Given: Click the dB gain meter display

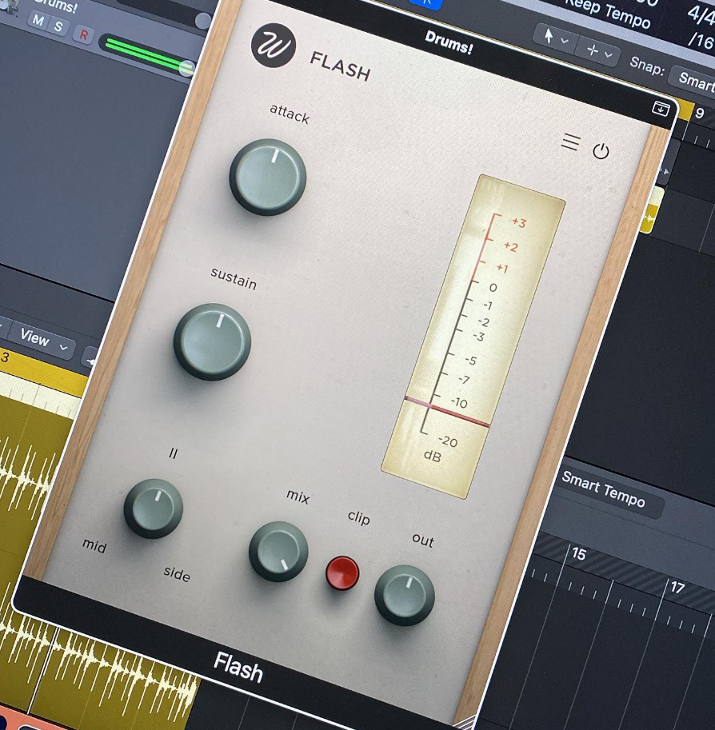Looking at the screenshot, I should click(473, 336).
